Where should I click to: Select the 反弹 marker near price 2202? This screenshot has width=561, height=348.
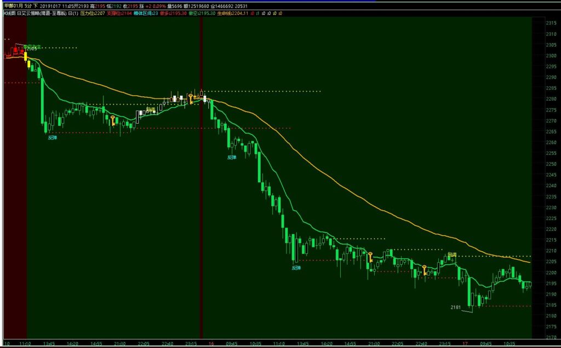tap(296, 268)
